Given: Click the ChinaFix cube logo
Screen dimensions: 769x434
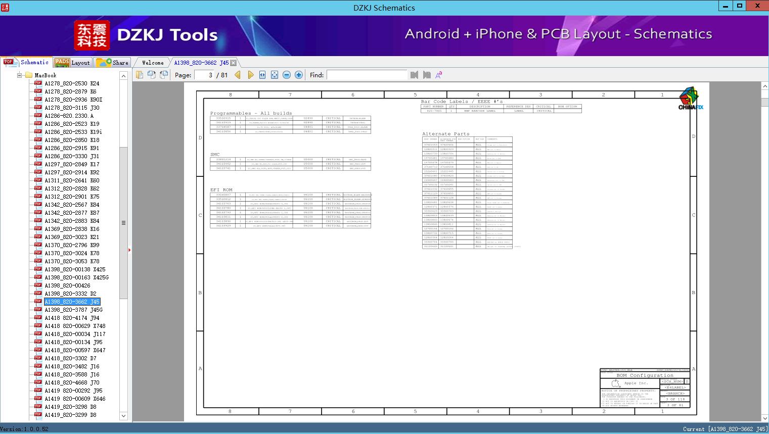Looking at the screenshot, I should tap(690, 99).
